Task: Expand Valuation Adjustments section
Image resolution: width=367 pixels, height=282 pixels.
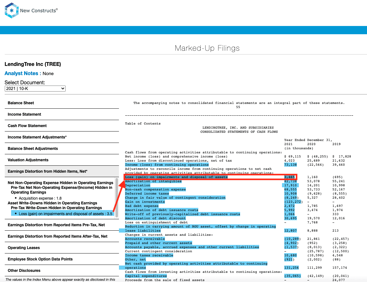Action: [x=62, y=160]
